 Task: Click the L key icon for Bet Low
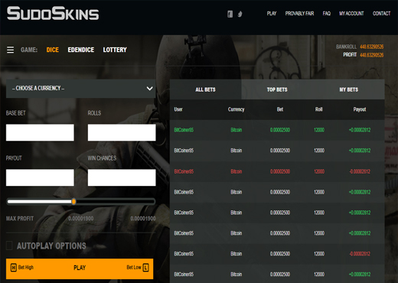click(x=145, y=268)
